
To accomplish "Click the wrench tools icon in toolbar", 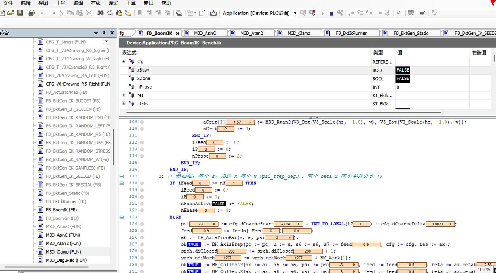I will pyautogui.click(x=340, y=13).
